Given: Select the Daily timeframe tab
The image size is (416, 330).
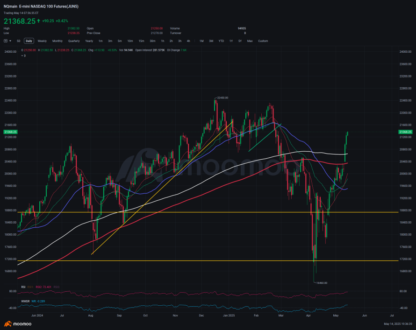Looking at the screenshot, I should coord(29,41).
